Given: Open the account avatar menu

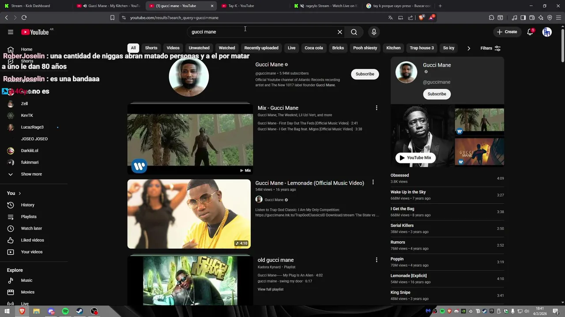Looking at the screenshot, I should click(x=547, y=32).
